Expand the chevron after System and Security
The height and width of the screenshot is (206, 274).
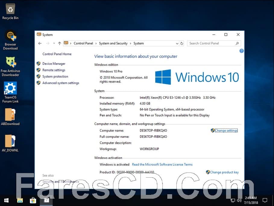click(x=130, y=43)
